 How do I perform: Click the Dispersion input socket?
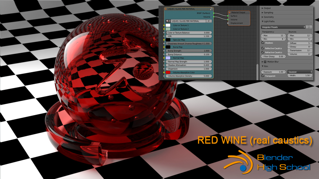point(164,69)
